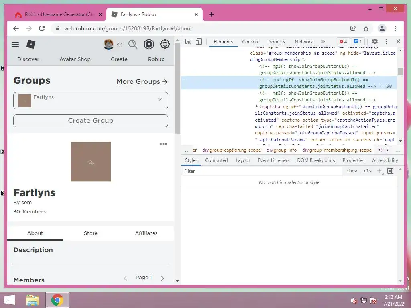Open DevTools settings gear
The width and height of the screenshot is (411, 308).
coord(375,41)
